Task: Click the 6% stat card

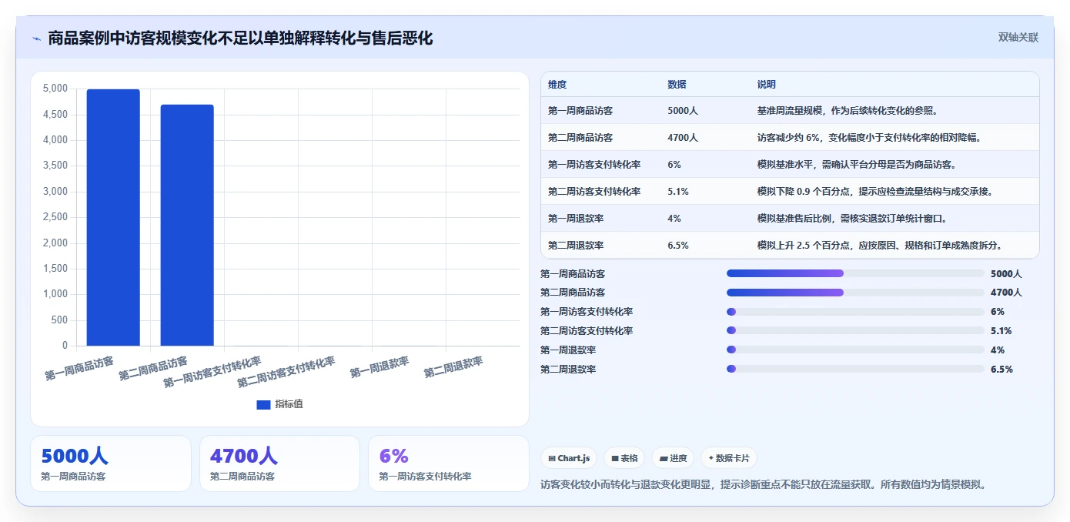Action: click(x=449, y=463)
